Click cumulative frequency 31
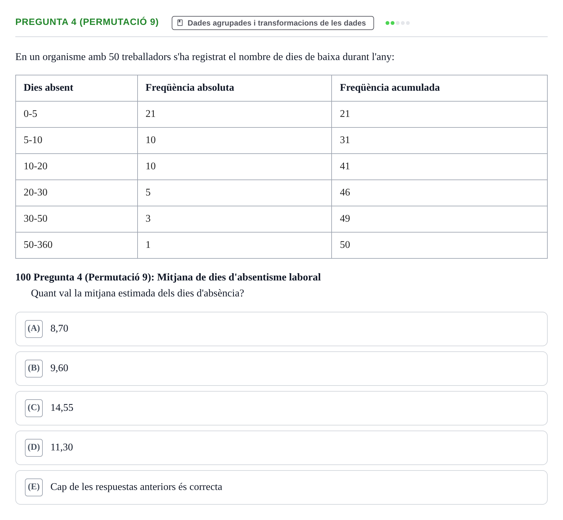 (439, 141)
